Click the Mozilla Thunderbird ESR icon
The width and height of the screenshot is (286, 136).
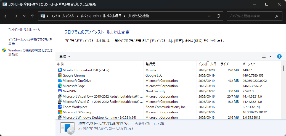pos(60,70)
